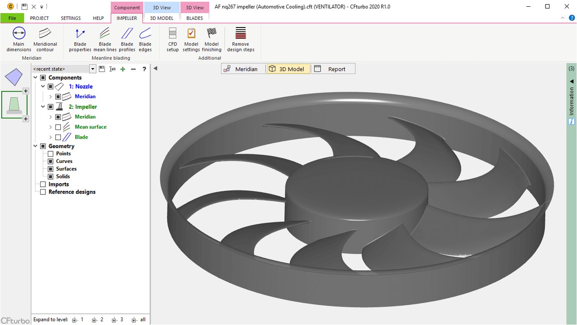
Task: Toggle the Curves geometry checkbox
Action: pyautogui.click(x=50, y=162)
